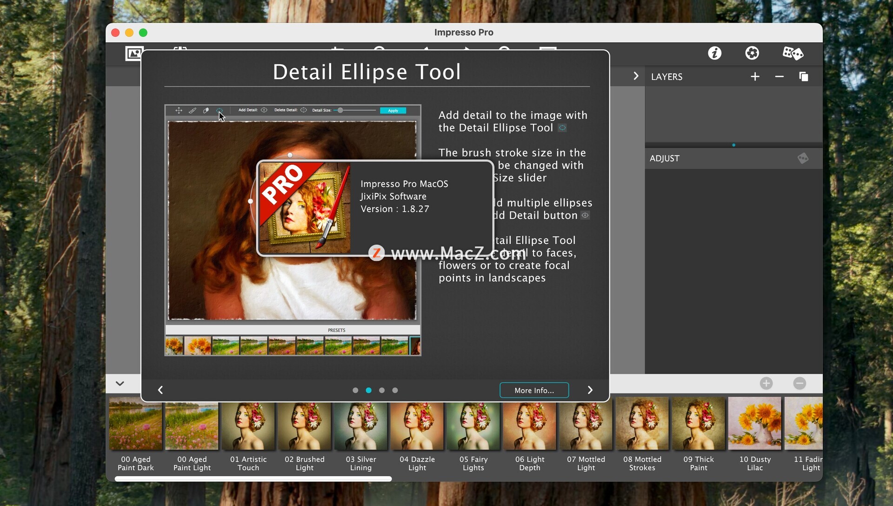Click the film reel icon in the toolbar
Image resolution: width=893 pixels, height=506 pixels.
752,53
